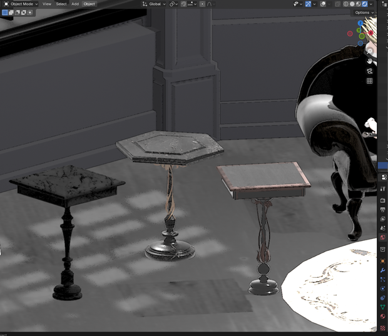Expand the Options dropdown

(x=364, y=13)
